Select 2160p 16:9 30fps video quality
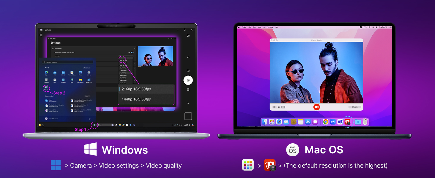Image resolution: width=435 pixels, height=178 pixels. (x=136, y=89)
